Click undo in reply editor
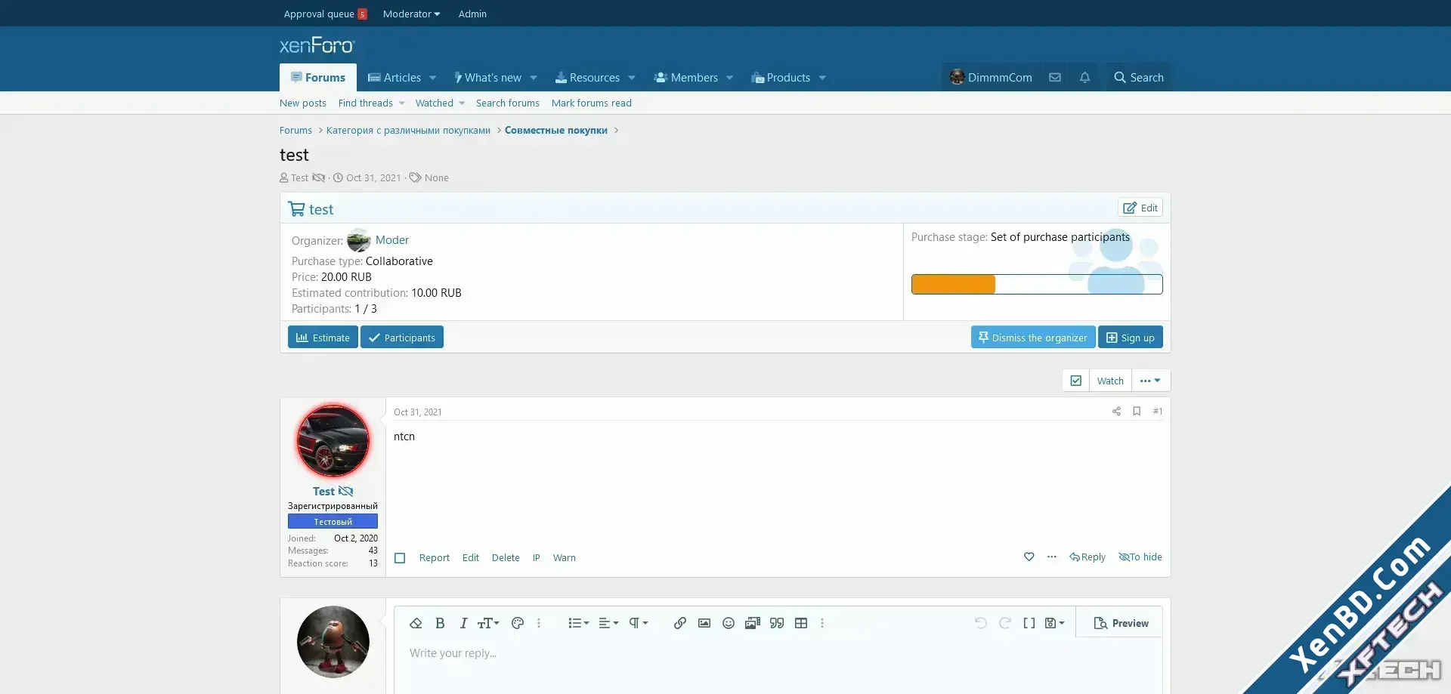Screen dimensions: 1451x694 click(x=981, y=623)
